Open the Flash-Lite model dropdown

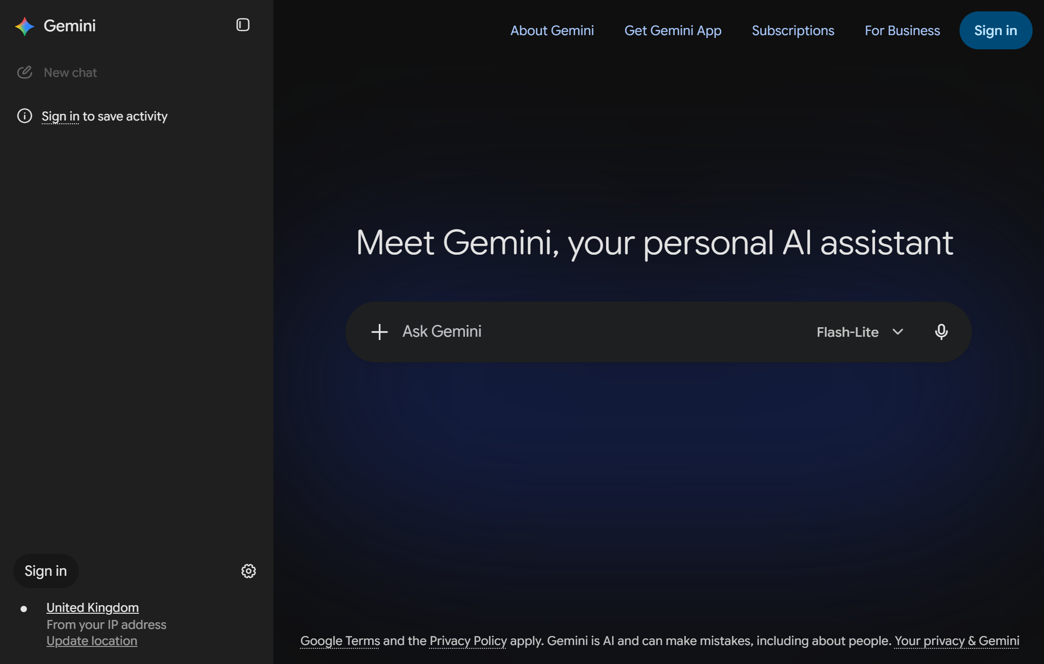pos(859,332)
